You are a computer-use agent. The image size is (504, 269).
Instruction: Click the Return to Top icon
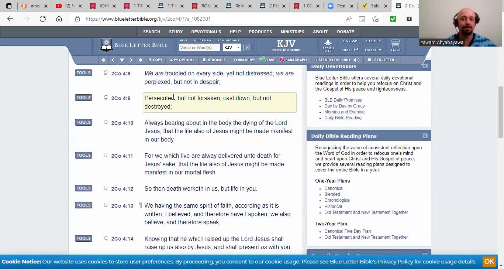(x=328, y=45)
